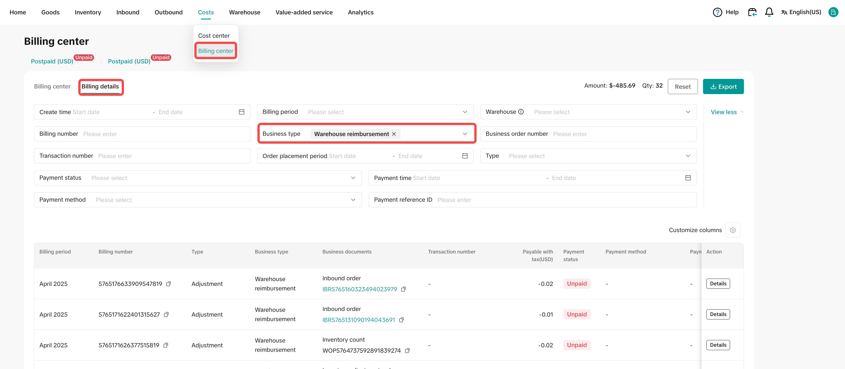Image resolution: width=845 pixels, height=369 pixels.
Task: Remove the Warehouse reimbursement filter tag
Action: (394, 134)
